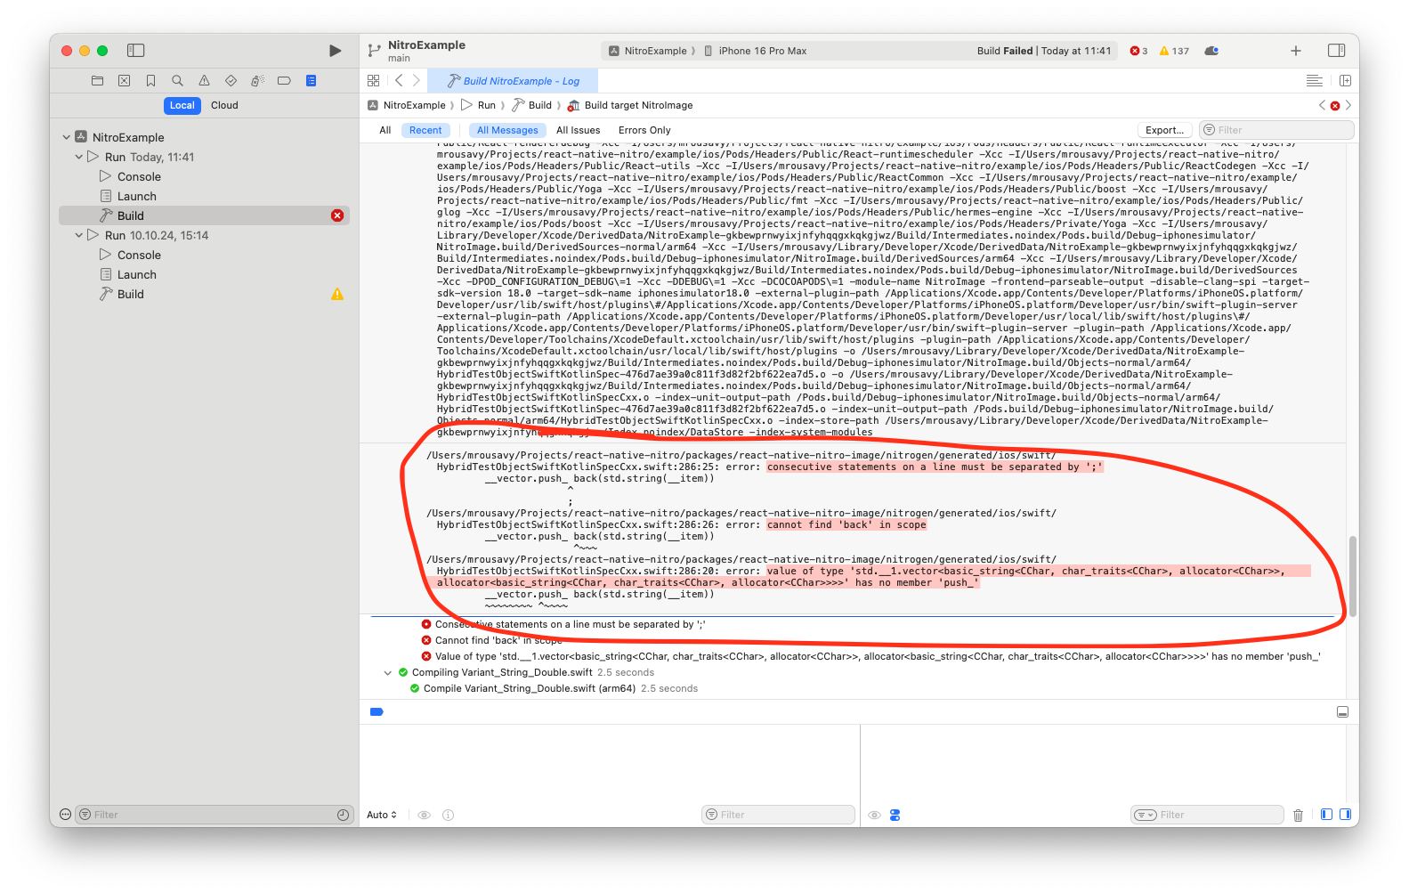Click the Export... button
This screenshot has height=893, width=1409.
click(1164, 130)
